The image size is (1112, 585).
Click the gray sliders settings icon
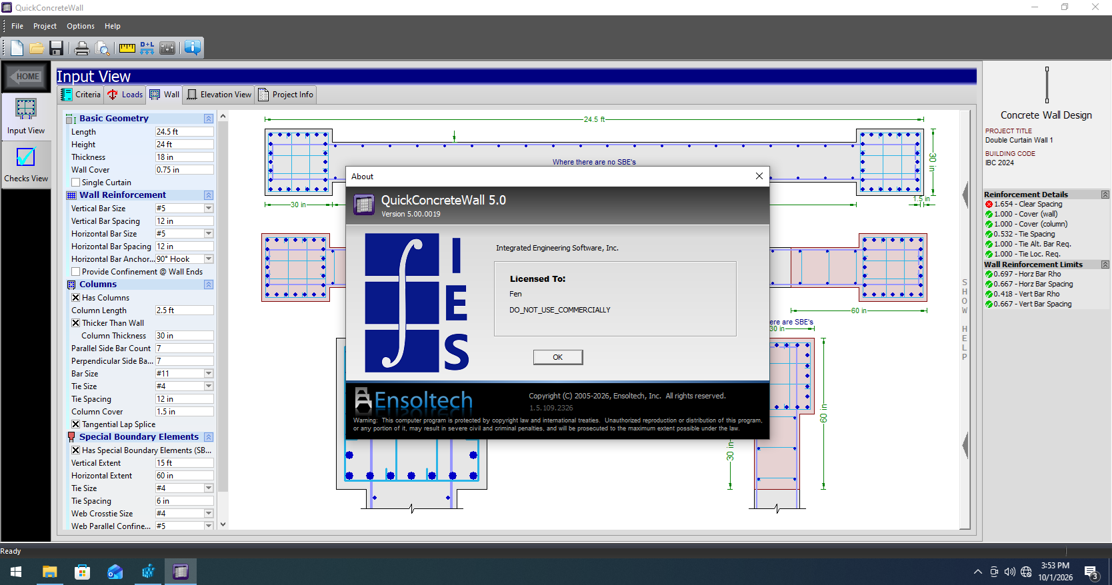coord(167,48)
